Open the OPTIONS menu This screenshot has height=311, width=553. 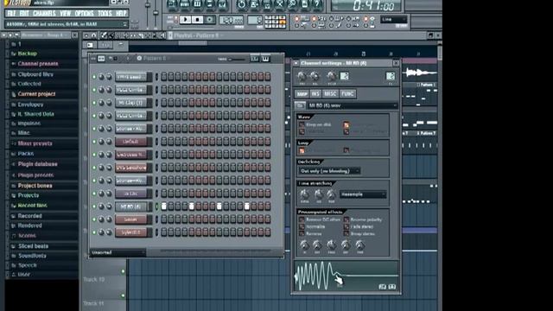(x=85, y=14)
